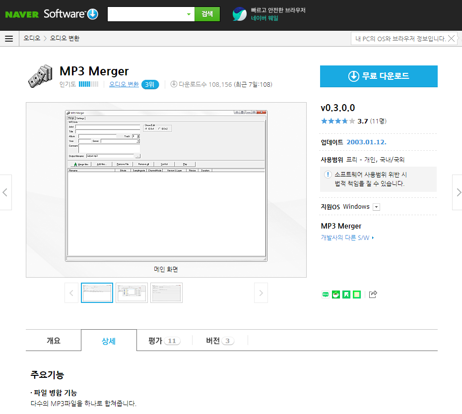This screenshot has height=414, width=462.
Task: Click the MP3 Merger domino app icon
Action: pos(40,76)
